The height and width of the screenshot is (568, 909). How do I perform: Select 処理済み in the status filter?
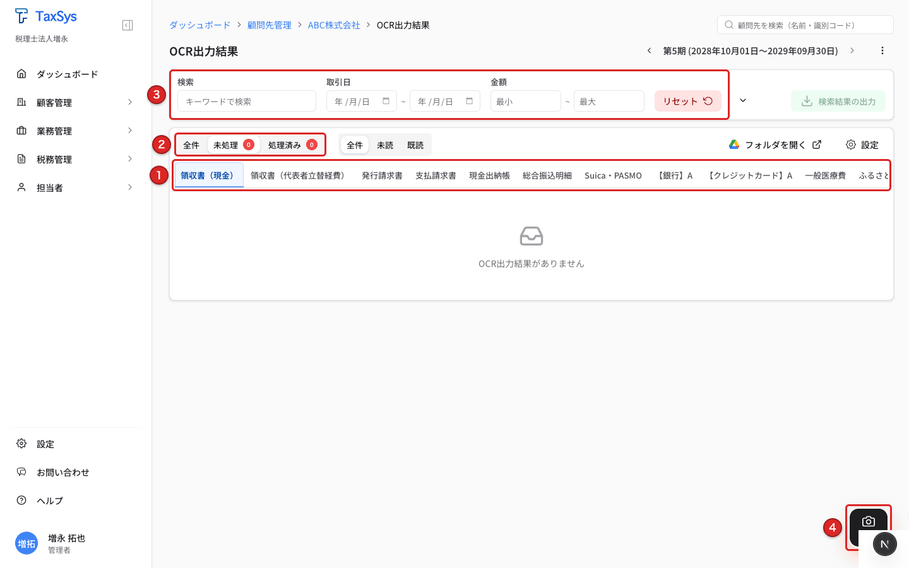pos(286,144)
